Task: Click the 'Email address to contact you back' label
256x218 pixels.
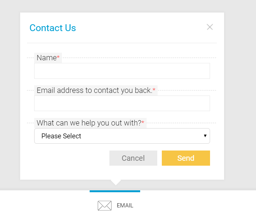Action: (94, 90)
